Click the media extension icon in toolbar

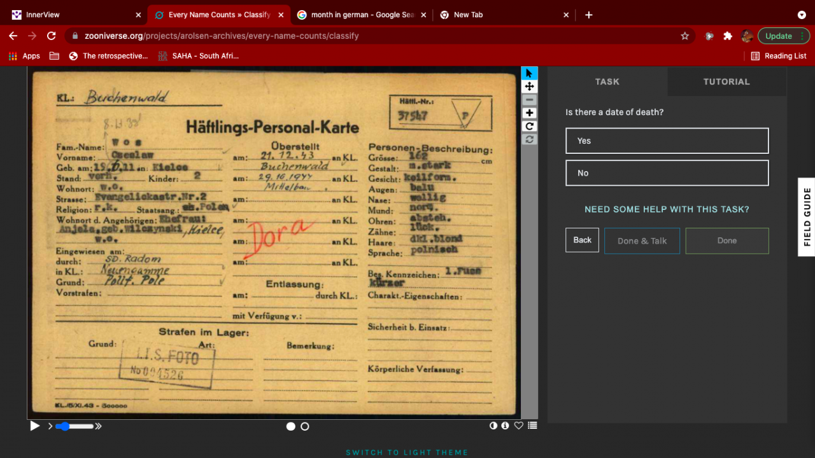coord(709,36)
